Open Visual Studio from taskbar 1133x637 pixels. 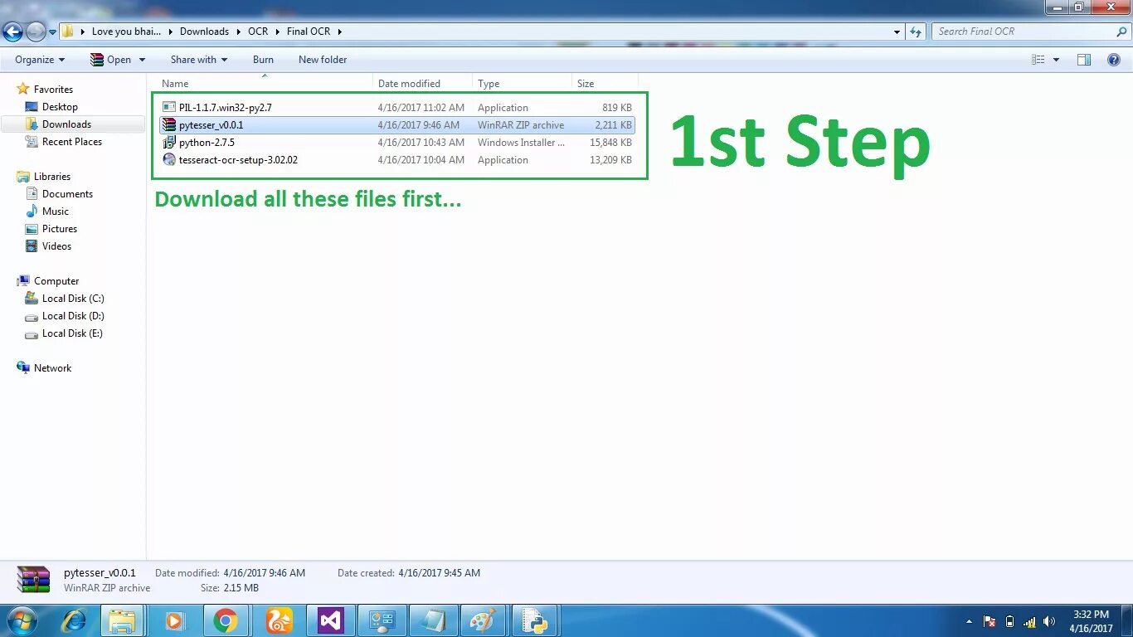331,620
